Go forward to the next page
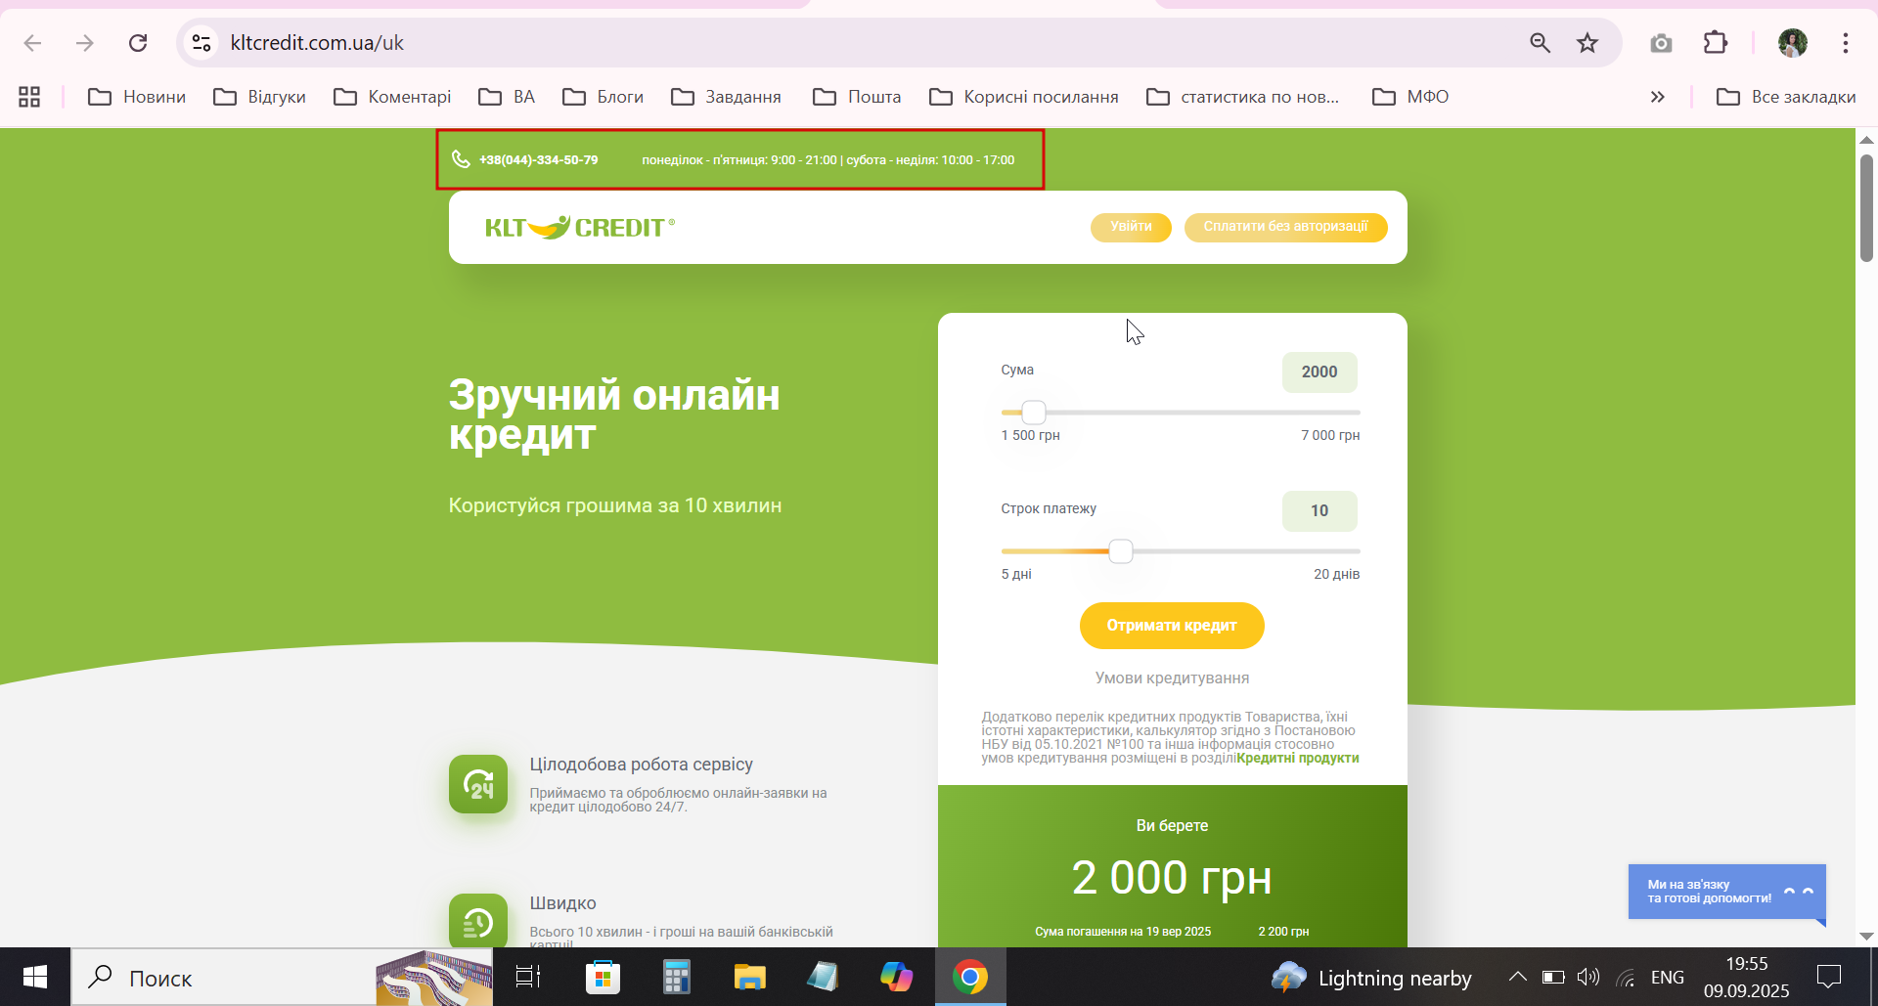 85,43
